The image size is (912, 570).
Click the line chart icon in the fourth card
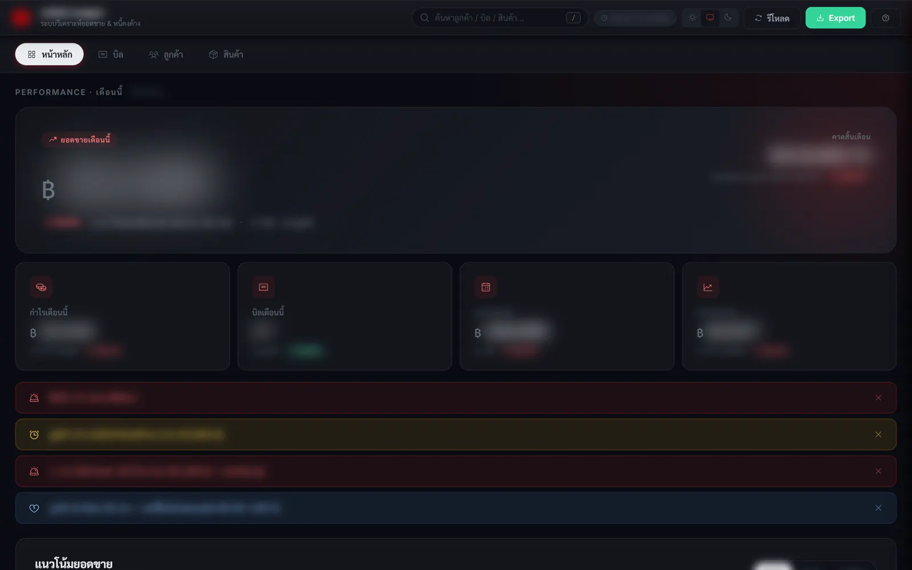(x=708, y=287)
